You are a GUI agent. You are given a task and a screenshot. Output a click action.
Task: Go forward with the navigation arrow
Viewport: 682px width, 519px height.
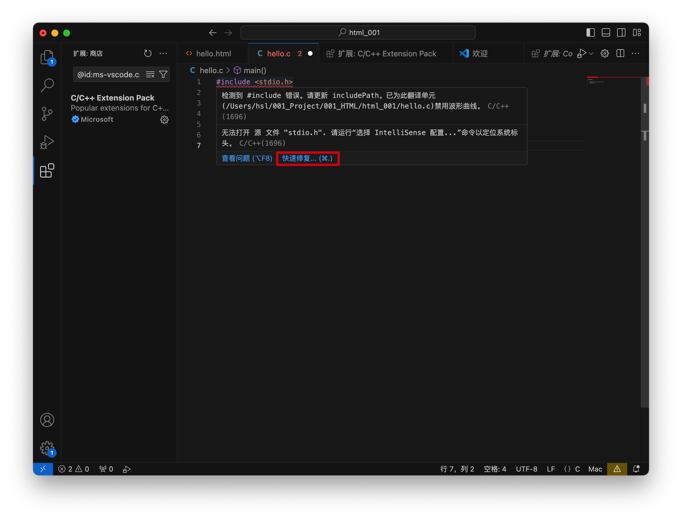[x=228, y=33]
